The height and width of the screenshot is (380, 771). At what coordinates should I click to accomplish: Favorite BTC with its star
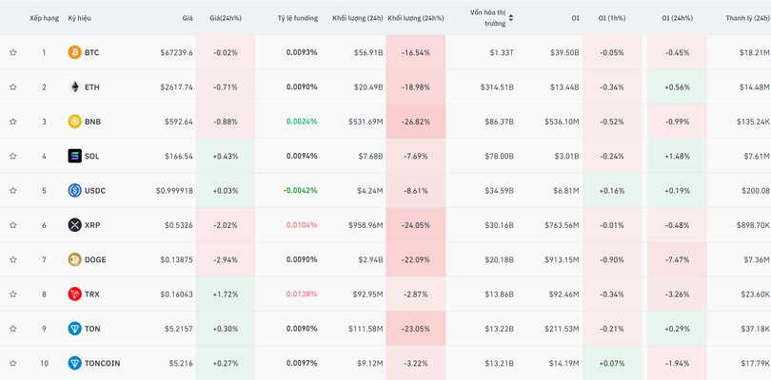(x=13, y=52)
